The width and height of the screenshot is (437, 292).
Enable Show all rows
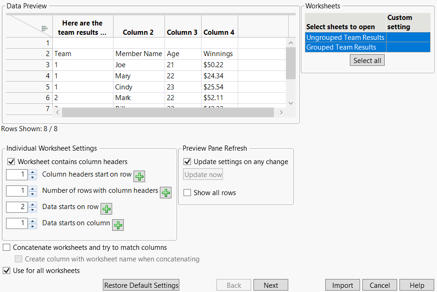tap(187, 193)
